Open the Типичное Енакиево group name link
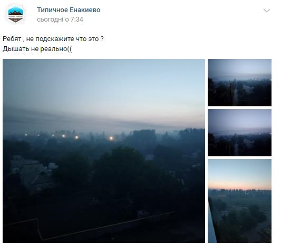The width and height of the screenshot is (281, 250). click(x=69, y=10)
